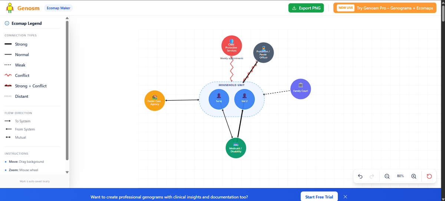Click the Normal connection legend line
The image size is (445, 201).
(8, 55)
